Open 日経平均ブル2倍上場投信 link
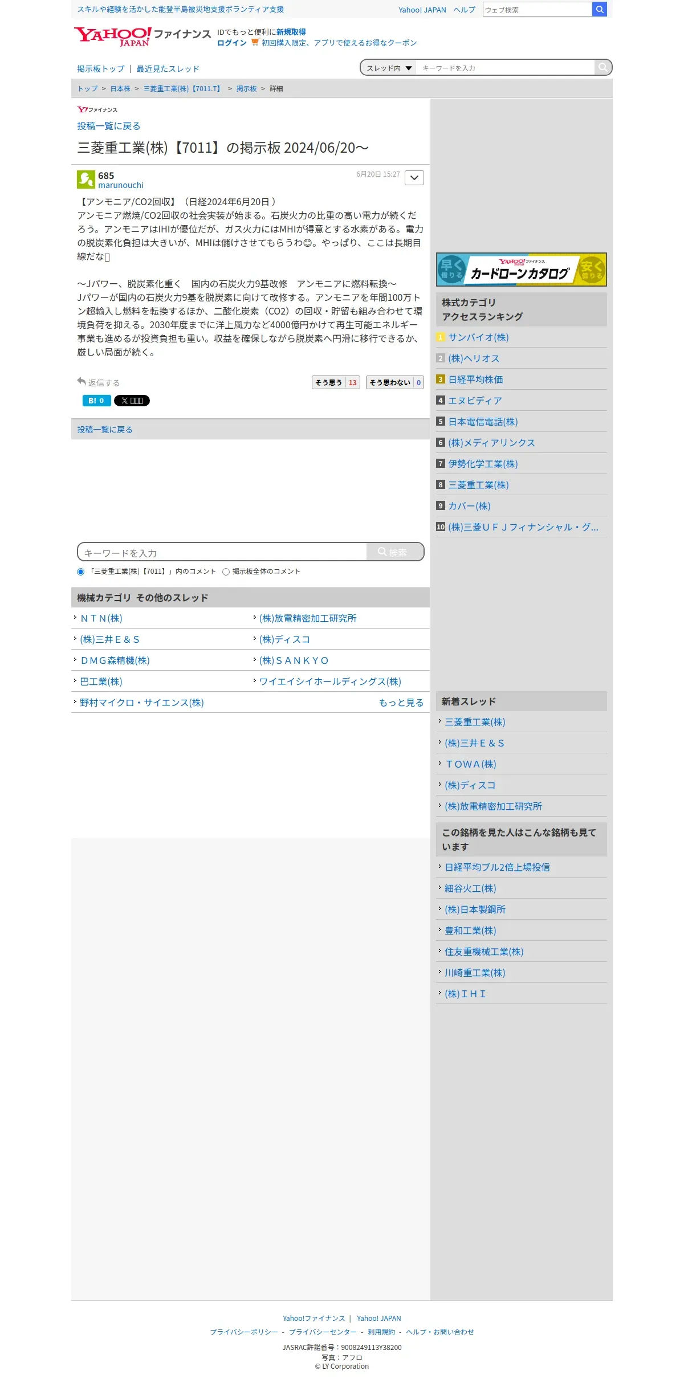 point(497,867)
